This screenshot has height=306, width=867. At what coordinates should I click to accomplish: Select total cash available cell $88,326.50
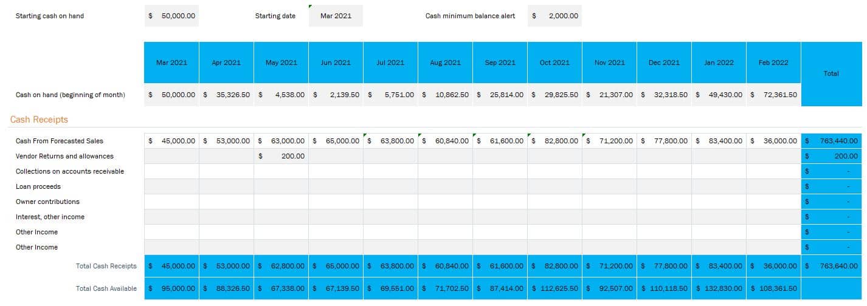coord(226,288)
